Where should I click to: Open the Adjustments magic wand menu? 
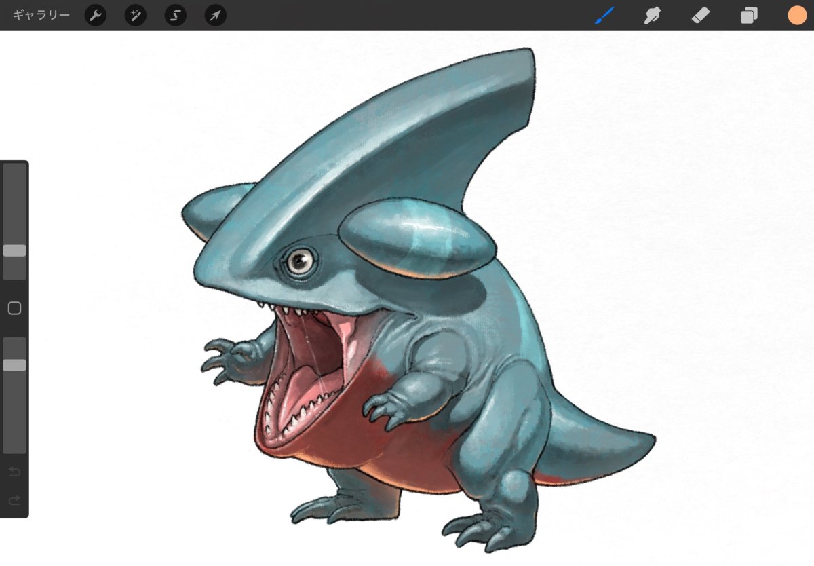(x=136, y=15)
